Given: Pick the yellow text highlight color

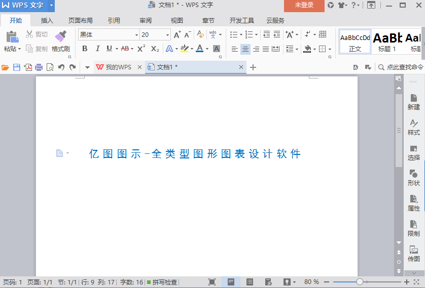Looking at the screenshot, I should coord(184,49).
